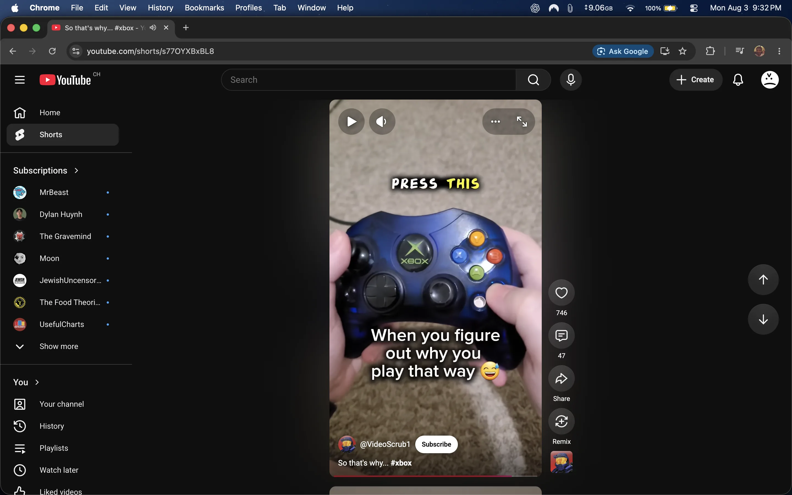Open YouTube notifications bell

point(738,79)
